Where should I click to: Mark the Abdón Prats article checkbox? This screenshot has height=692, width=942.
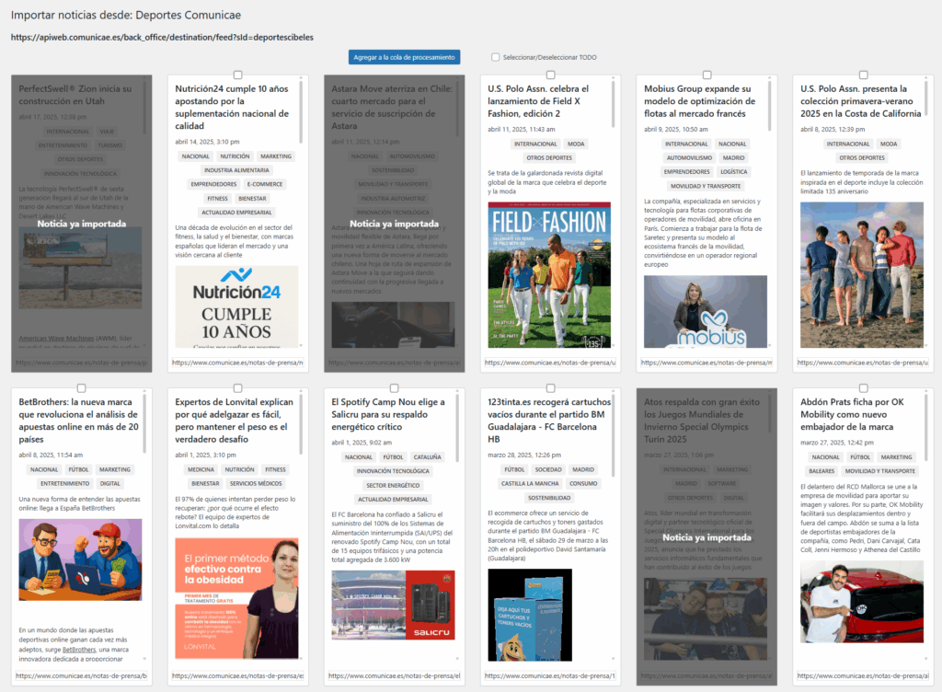coord(863,387)
